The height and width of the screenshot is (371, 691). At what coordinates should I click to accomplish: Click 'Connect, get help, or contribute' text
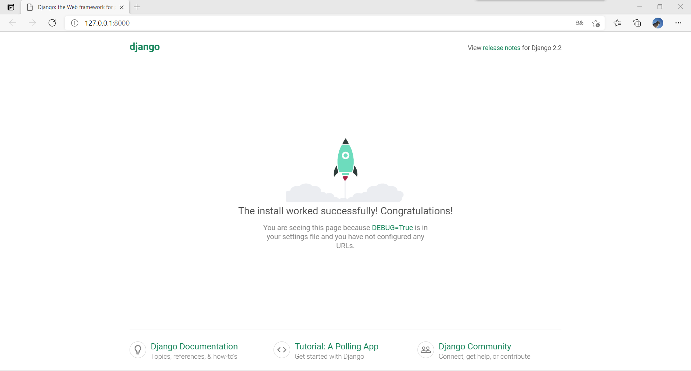[484, 357]
